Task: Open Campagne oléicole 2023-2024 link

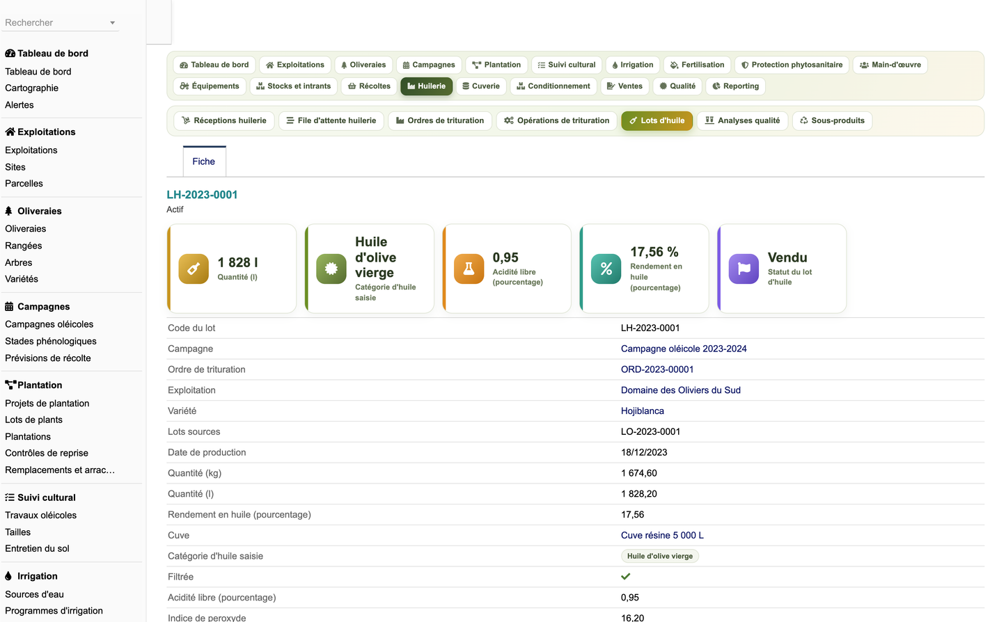Action: coord(684,349)
